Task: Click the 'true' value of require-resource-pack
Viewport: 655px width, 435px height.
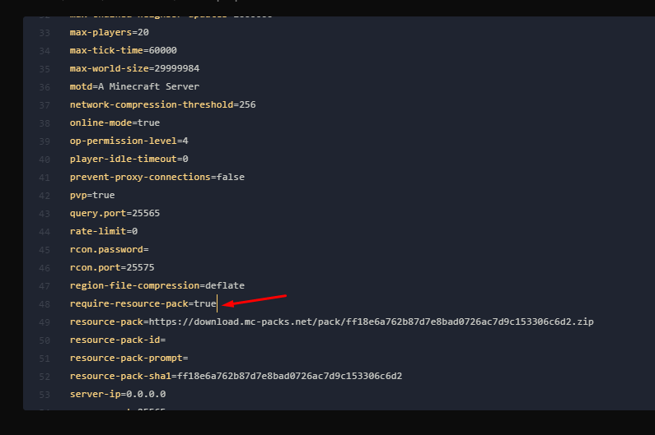Action: (x=204, y=303)
